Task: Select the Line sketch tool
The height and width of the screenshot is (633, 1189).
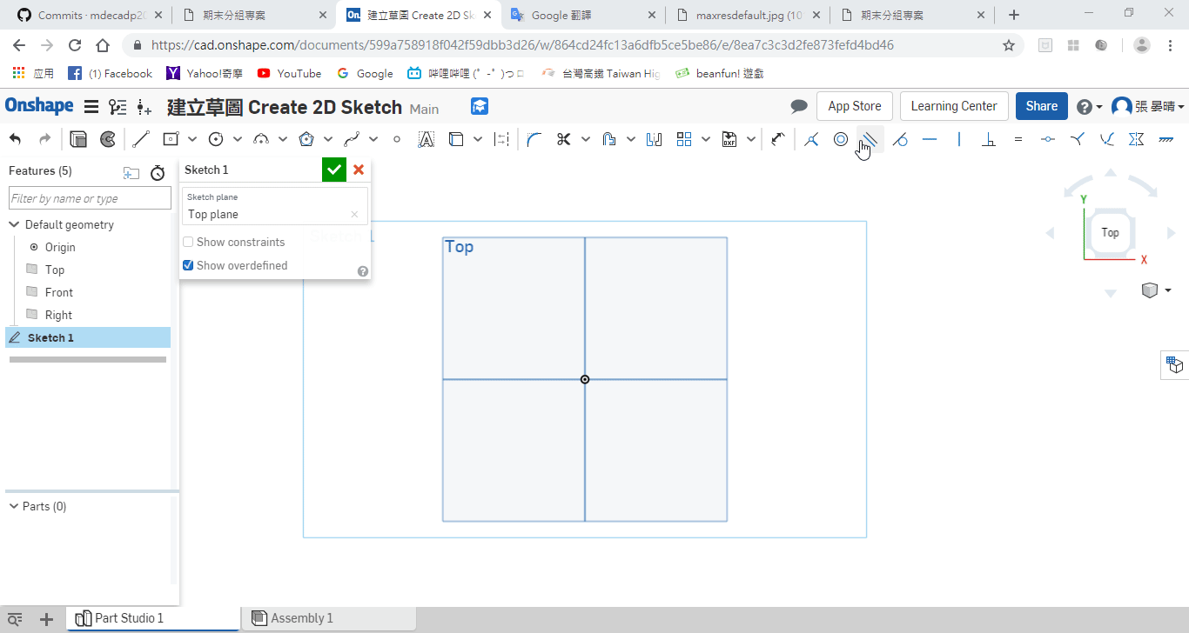Action: tap(141, 139)
